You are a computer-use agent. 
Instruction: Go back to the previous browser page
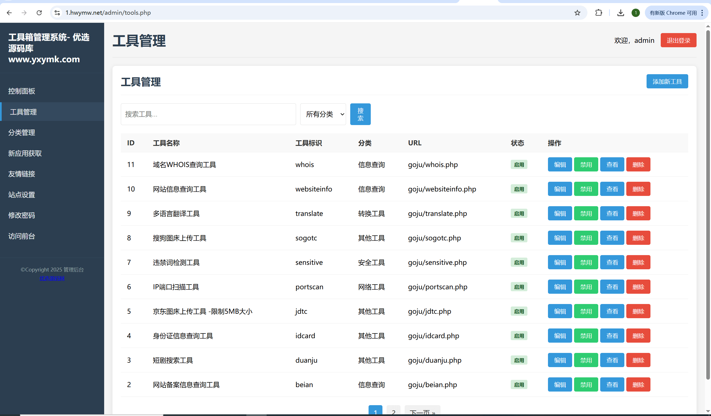(9, 13)
